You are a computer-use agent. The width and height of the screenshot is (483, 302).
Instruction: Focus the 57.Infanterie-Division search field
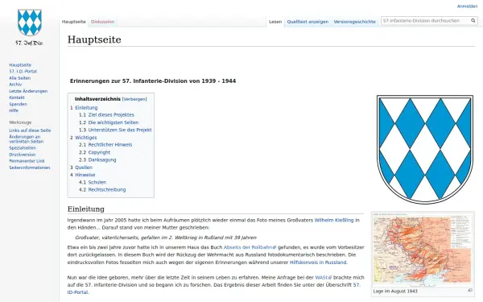(426, 21)
